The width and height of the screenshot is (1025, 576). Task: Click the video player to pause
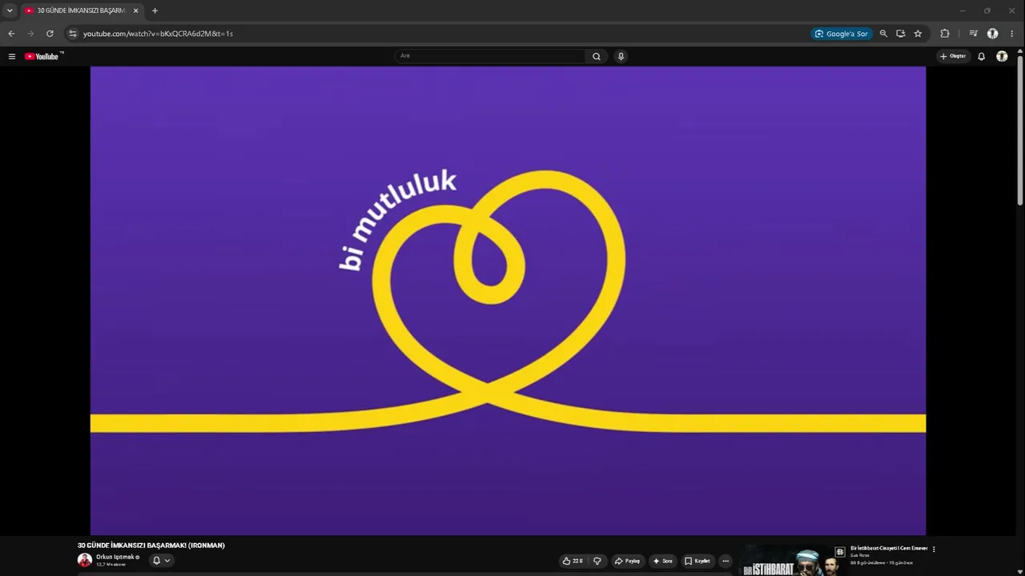click(508, 300)
